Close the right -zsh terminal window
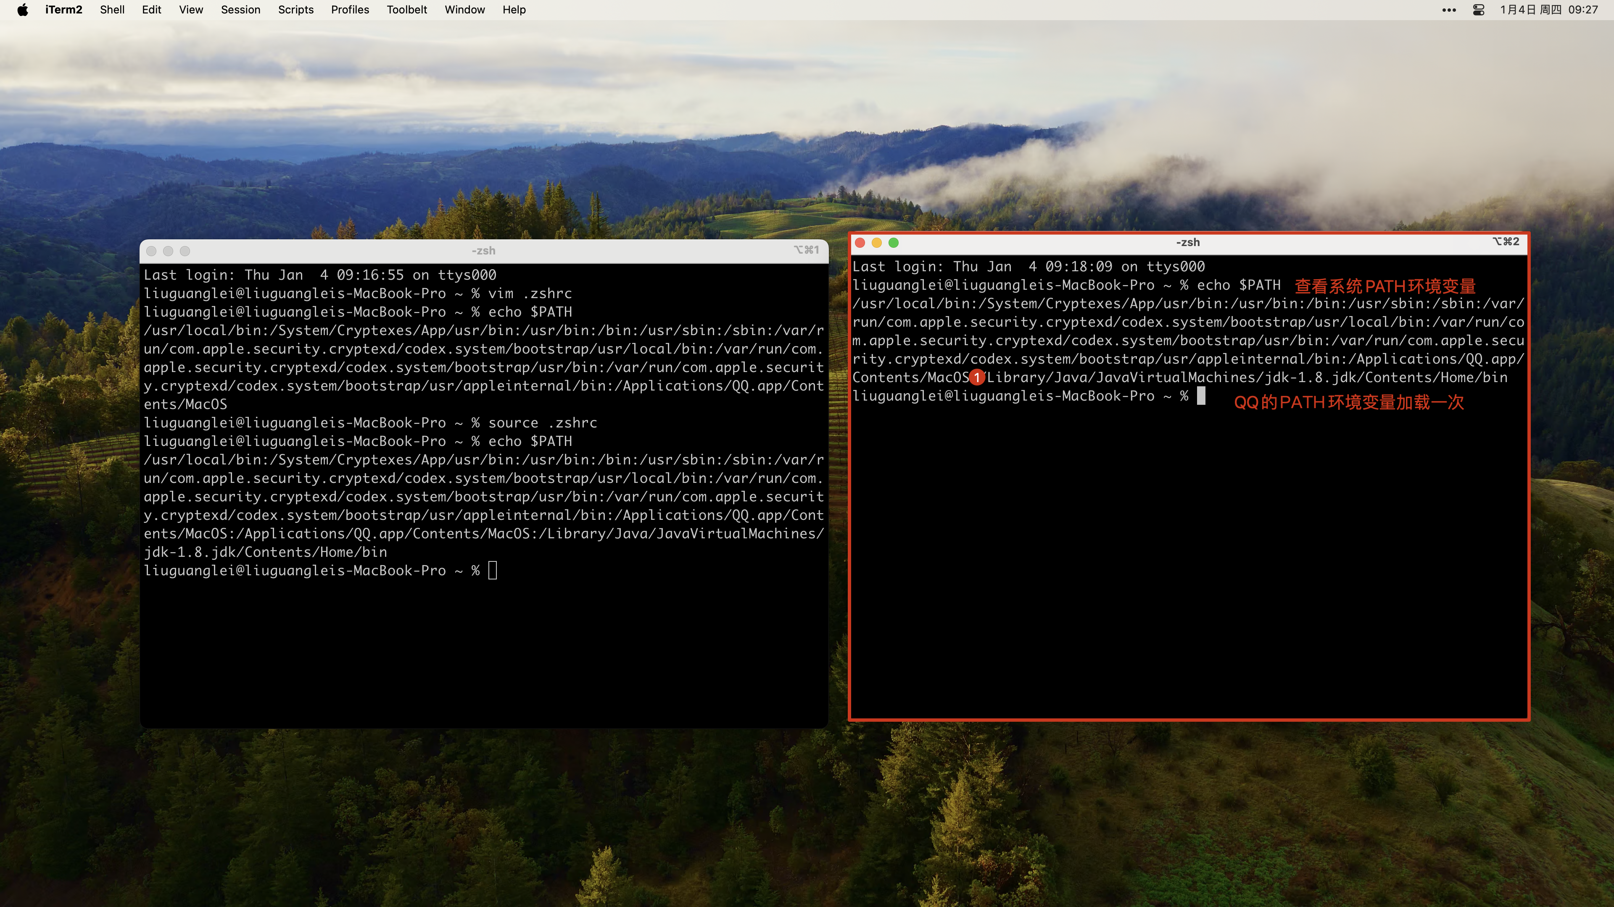The image size is (1614, 907). pos(860,243)
